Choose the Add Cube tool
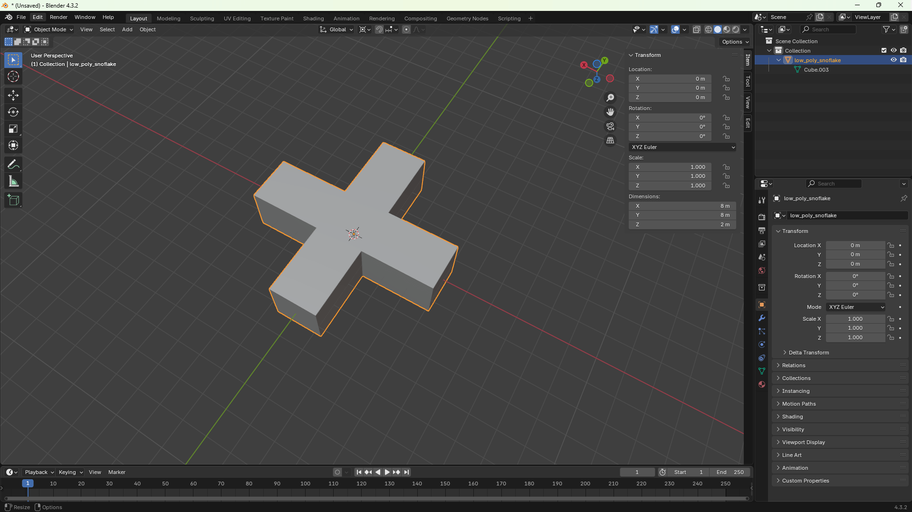This screenshot has height=512, width=912. tap(13, 200)
